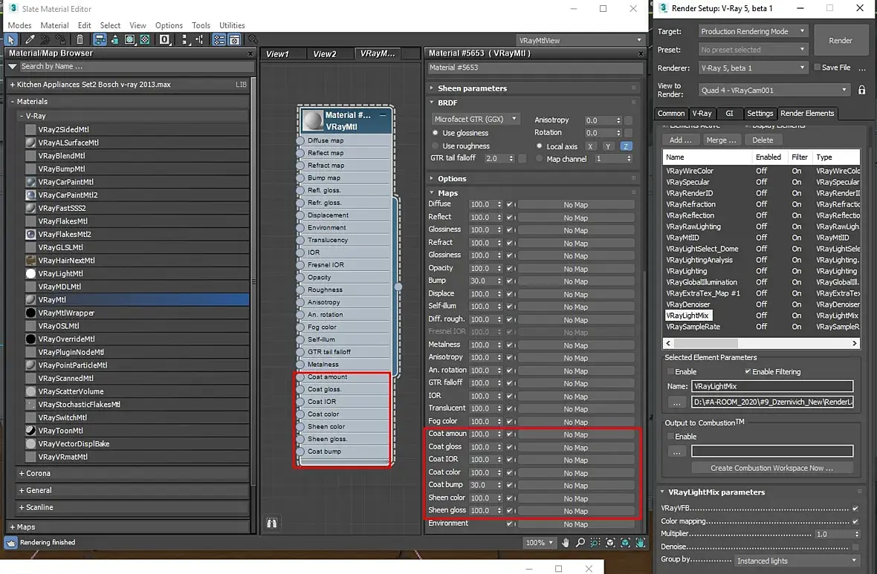Click the Lay Out Children icon
The height and width of the screenshot is (574, 877).
[200, 39]
